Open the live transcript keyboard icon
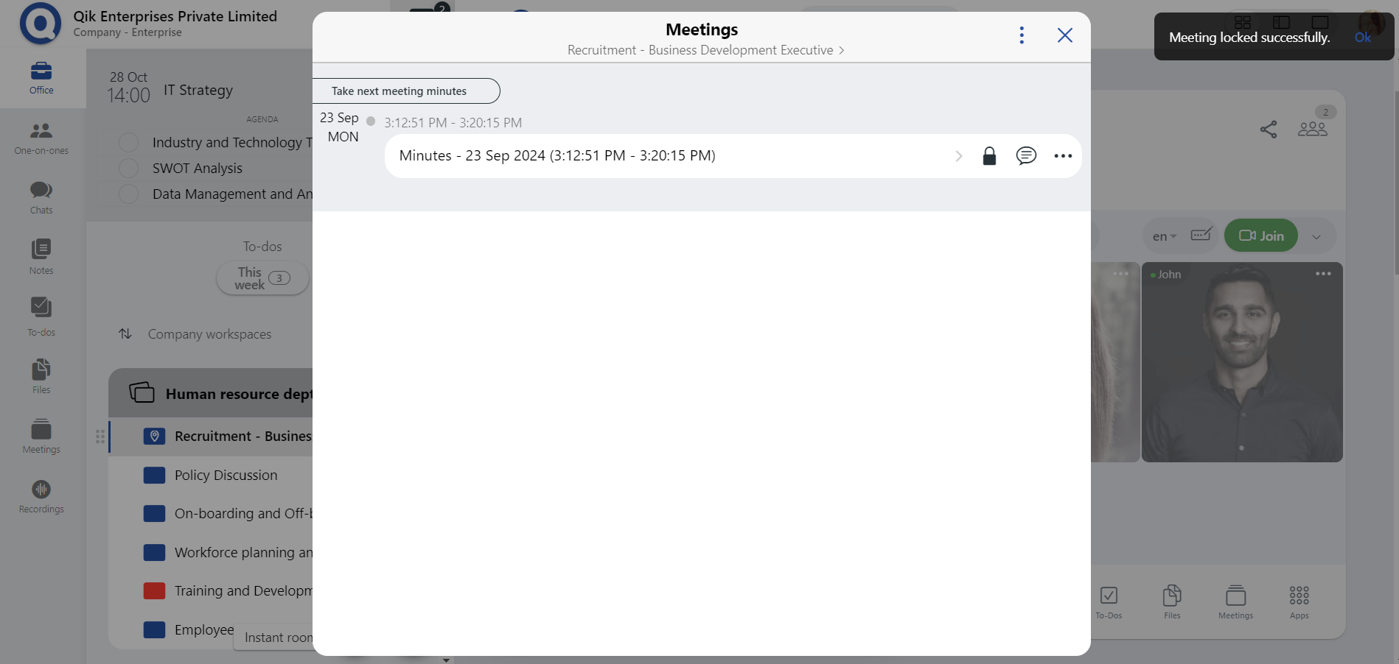The width and height of the screenshot is (1399, 664). click(1201, 234)
